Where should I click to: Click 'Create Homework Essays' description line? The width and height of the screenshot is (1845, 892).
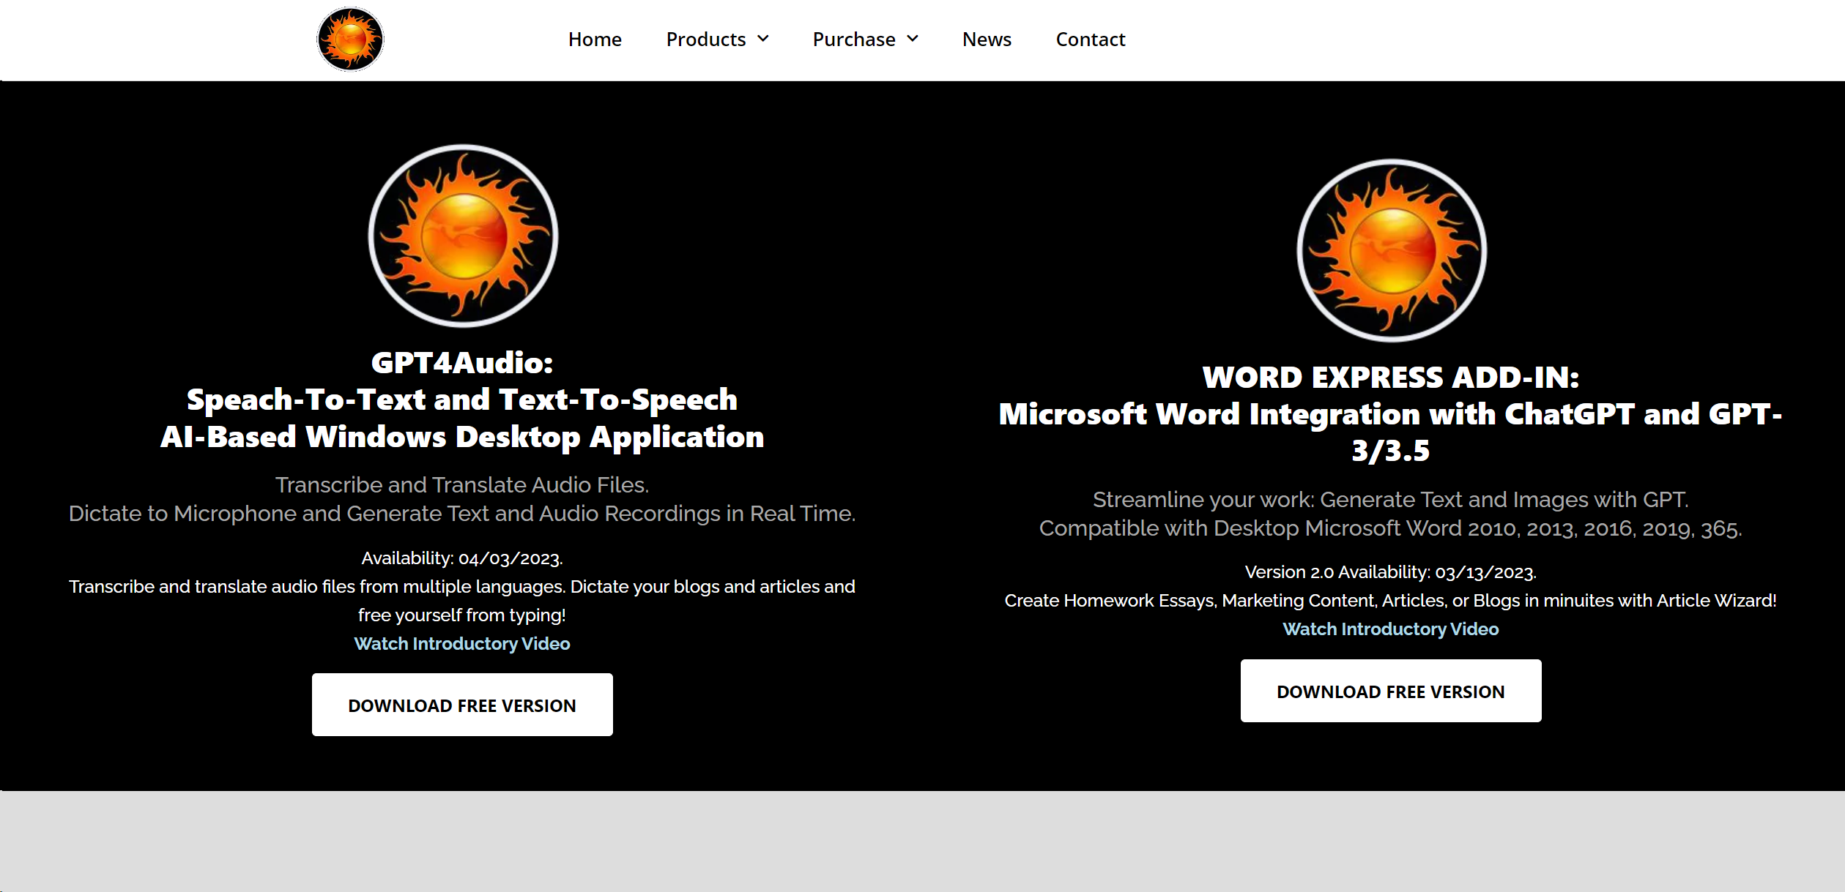coord(1391,601)
